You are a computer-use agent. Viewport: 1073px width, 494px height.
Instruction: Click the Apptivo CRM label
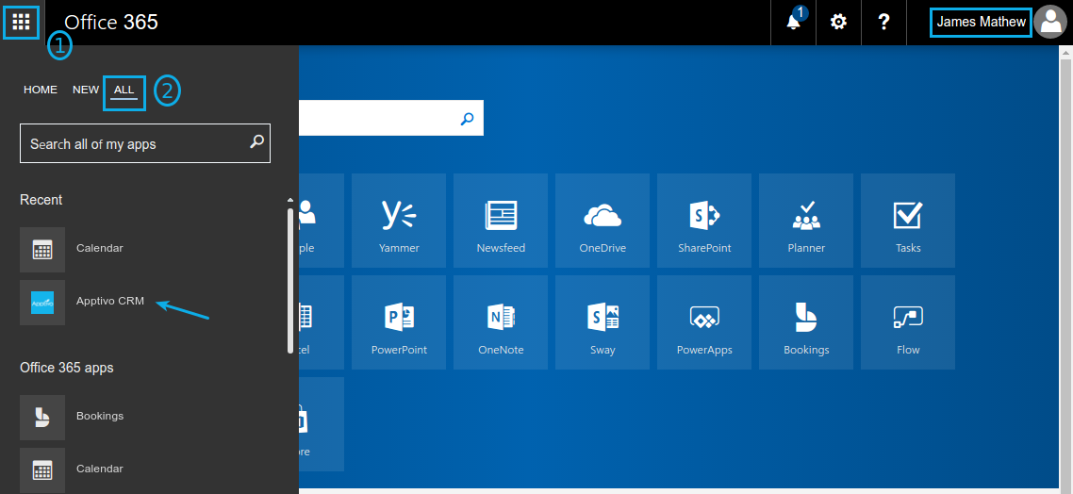[110, 301]
